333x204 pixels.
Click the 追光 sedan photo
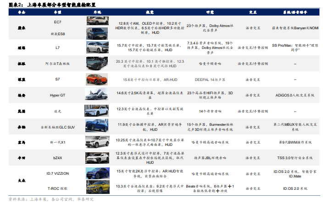click(x=96, y=111)
